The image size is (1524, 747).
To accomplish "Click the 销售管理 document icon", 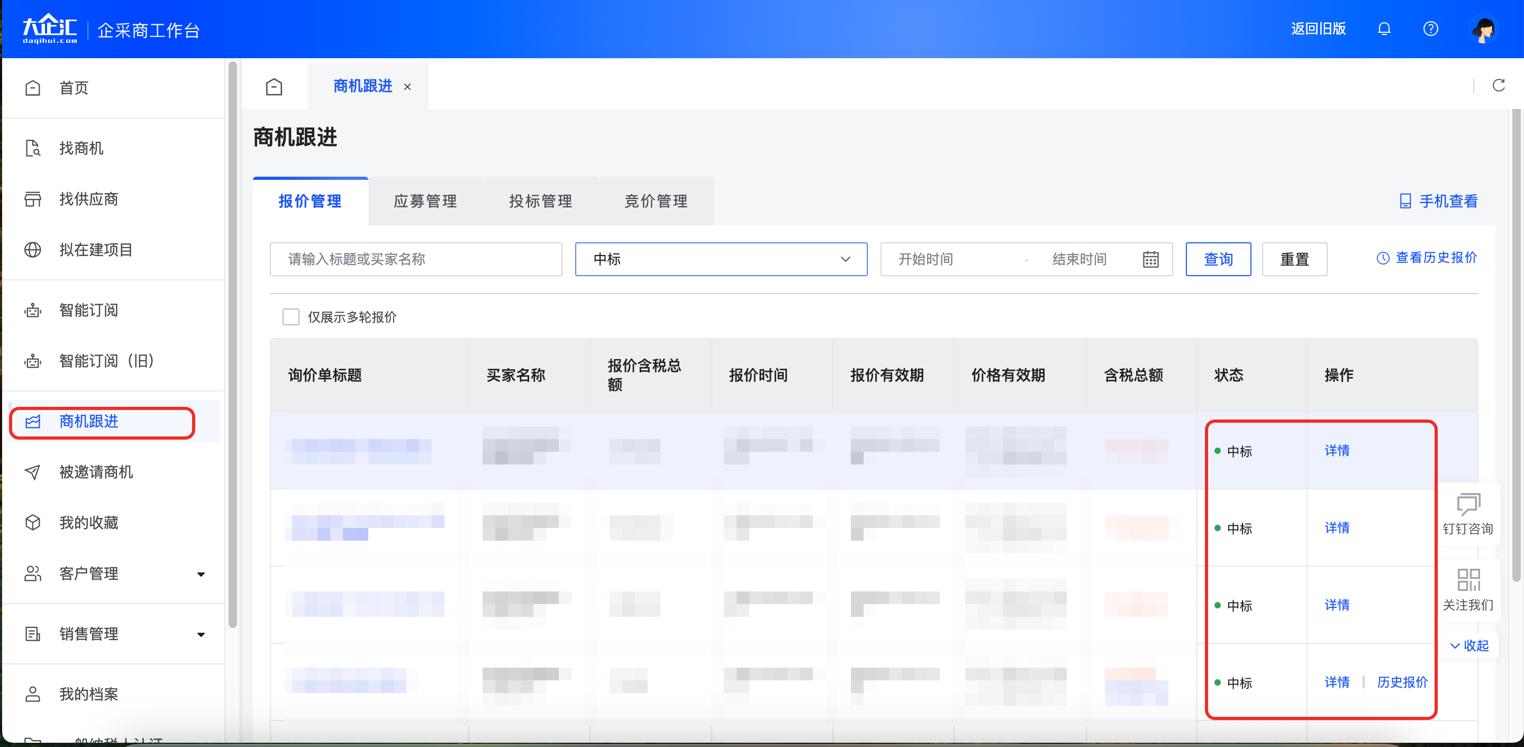I will 33,634.
